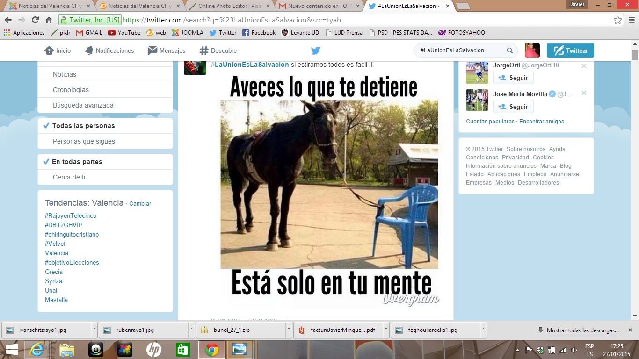Open YouTube bookmark
Screen dimensions: 639x359
(x=124, y=33)
